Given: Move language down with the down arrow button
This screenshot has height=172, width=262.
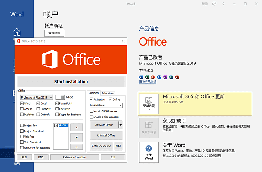Looking at the screenshot, I should (x=77, y=138).
